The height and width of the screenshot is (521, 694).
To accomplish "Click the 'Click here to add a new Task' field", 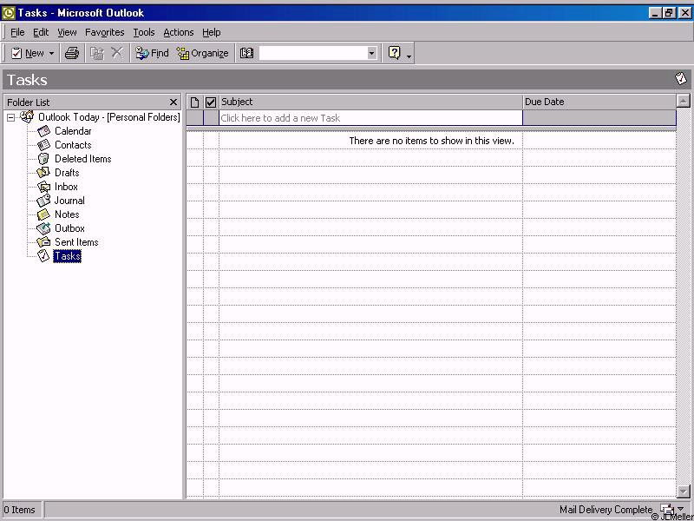I will pyautogui.click(x=370, y=118).
